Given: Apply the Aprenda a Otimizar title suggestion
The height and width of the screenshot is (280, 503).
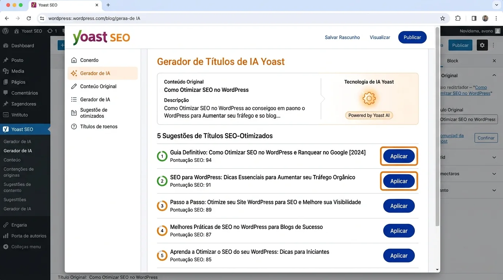Looking at the screenshot, I should 399,256.
